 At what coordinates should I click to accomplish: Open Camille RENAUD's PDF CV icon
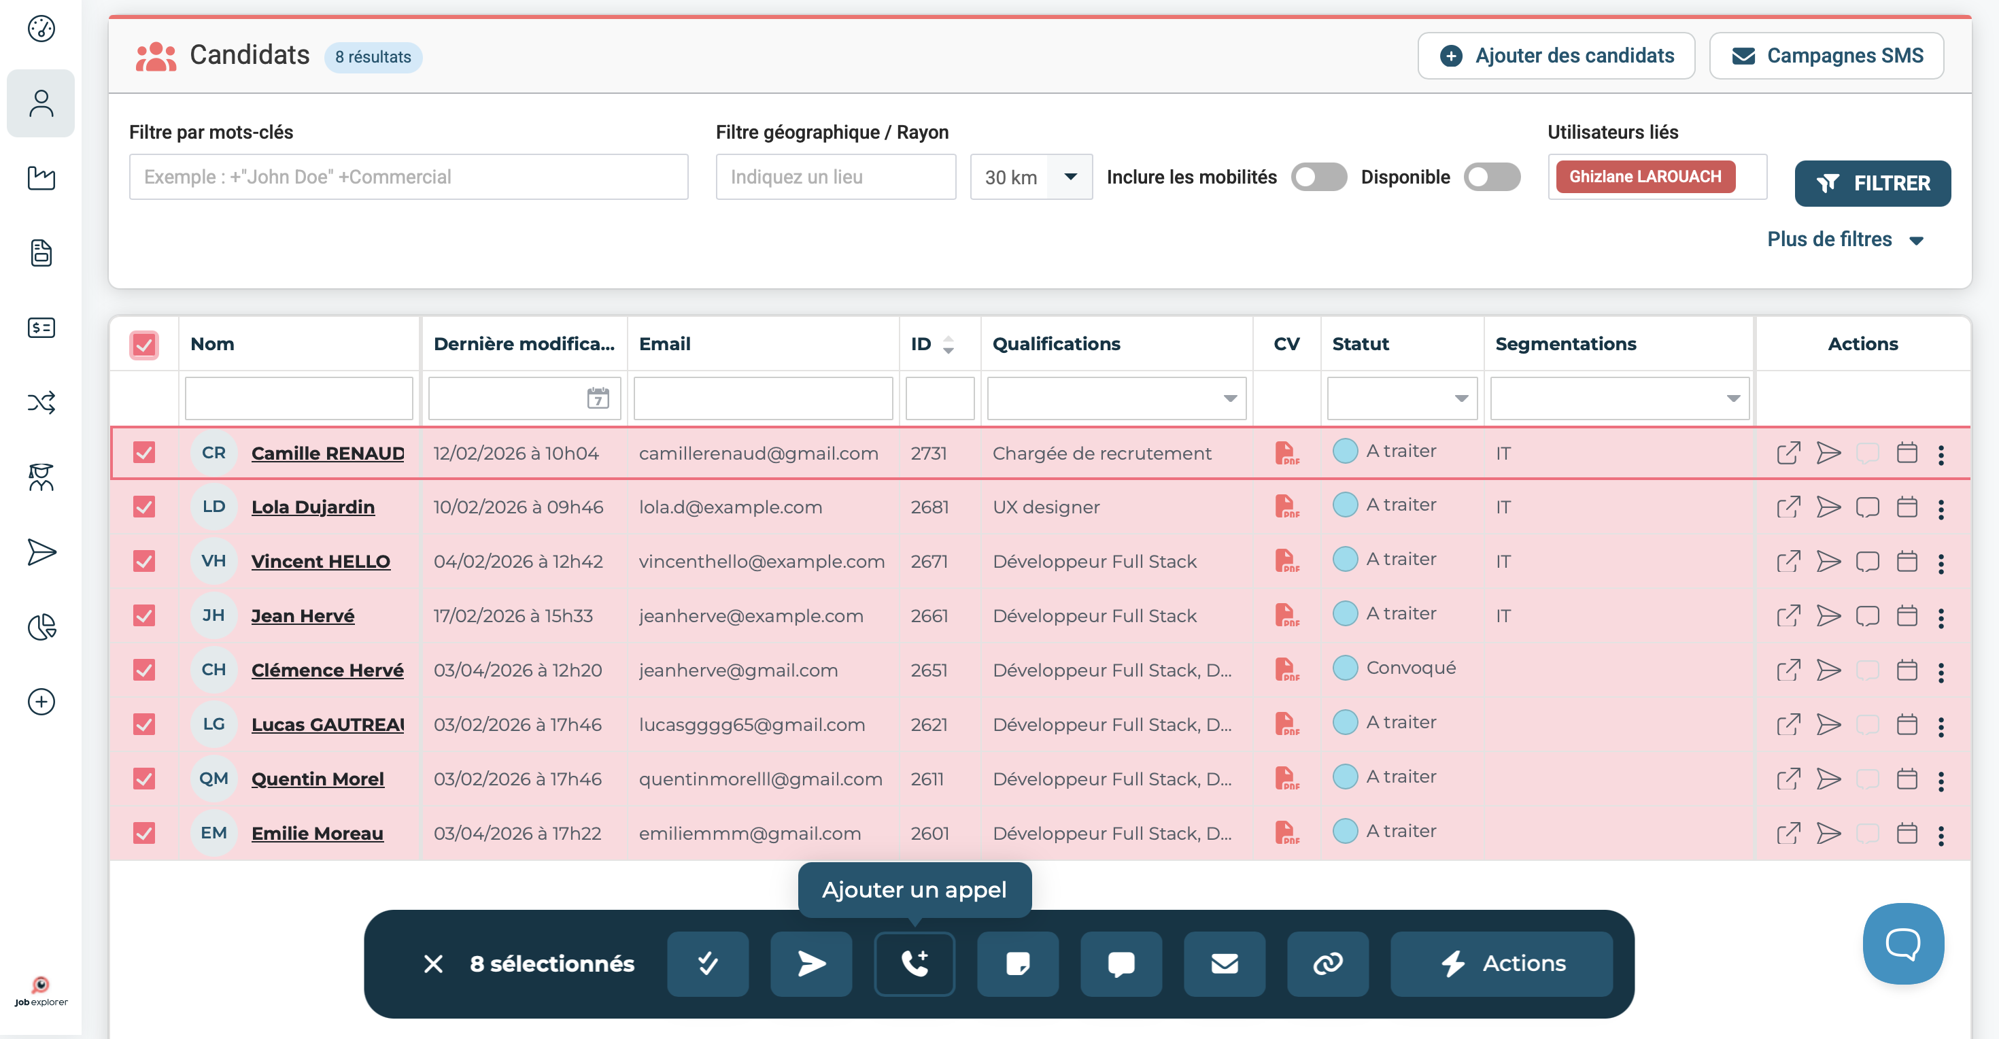tap(1286, 452)
